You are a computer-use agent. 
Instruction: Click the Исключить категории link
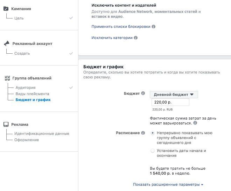pos(112,38)
